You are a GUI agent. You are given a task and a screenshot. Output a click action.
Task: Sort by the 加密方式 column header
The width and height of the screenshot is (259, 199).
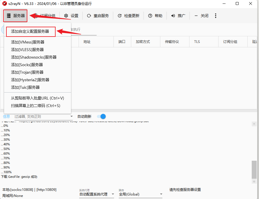146,42
